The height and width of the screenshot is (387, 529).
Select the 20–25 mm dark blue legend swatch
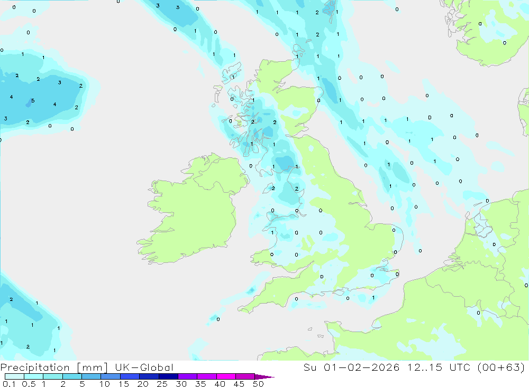pyautogui.click(x=149, y=376)
